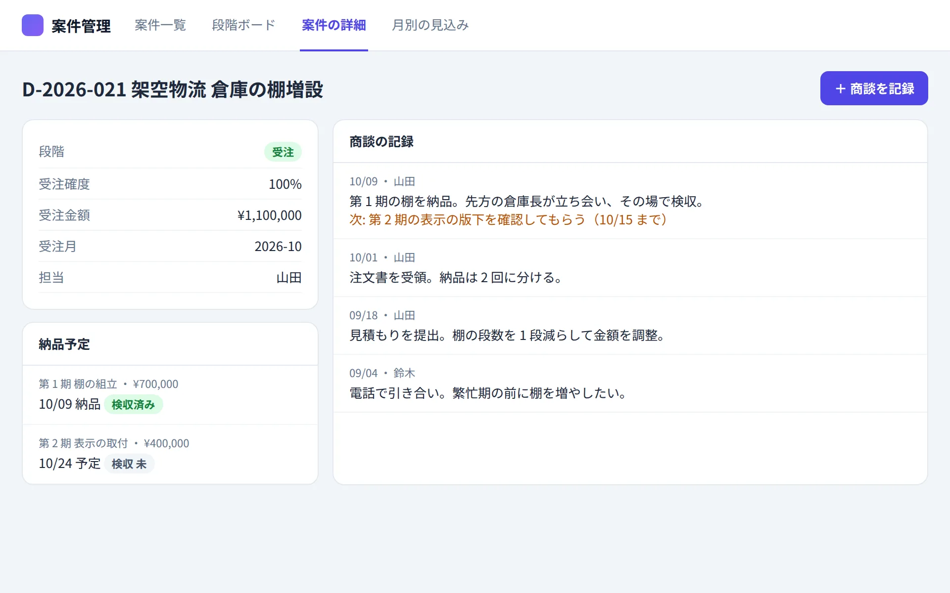Open the 10/01 山田 meeting record header
This screenshot has height=593, width=950.
click(x=382, y=258)
